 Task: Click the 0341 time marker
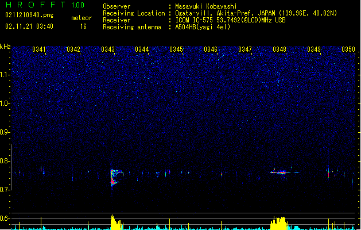(39, 49)
